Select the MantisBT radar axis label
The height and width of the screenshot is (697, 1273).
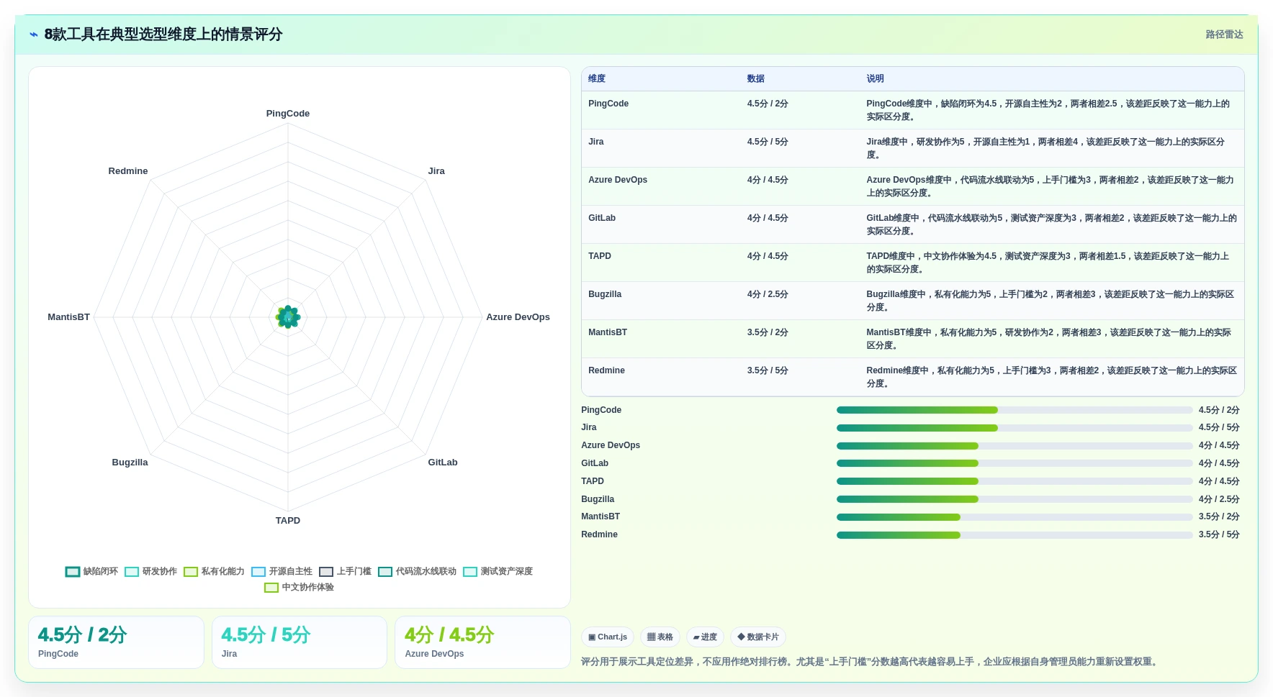(x=68, y=317)
